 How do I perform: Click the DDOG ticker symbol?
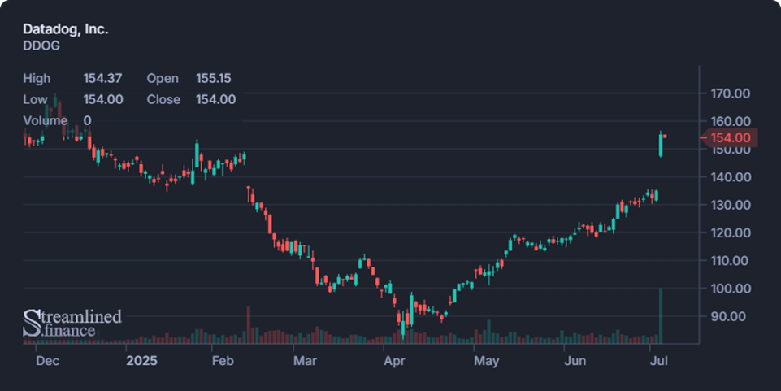(41, 46)
